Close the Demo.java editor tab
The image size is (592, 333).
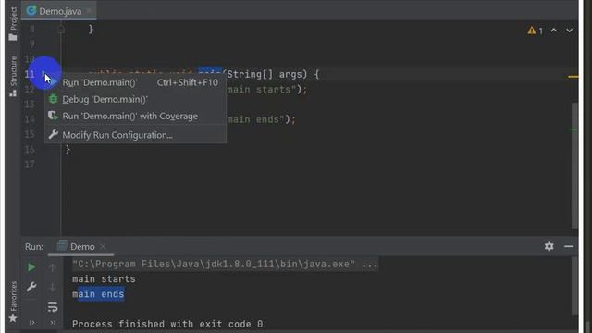point(89,11)
